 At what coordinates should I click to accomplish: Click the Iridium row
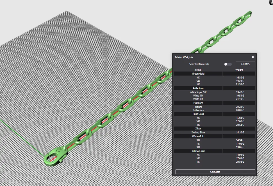[215, 107]
